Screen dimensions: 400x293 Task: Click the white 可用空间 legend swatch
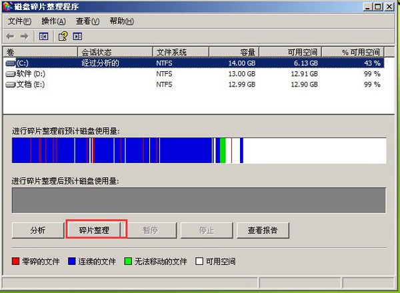pyautogui.click(x=199, y=261)
